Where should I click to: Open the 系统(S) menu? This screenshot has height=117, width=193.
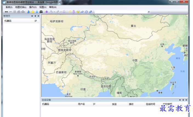point(9,7)
